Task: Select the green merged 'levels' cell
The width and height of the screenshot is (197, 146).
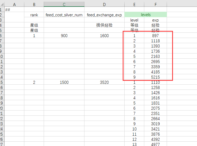Action: (145, 15)
